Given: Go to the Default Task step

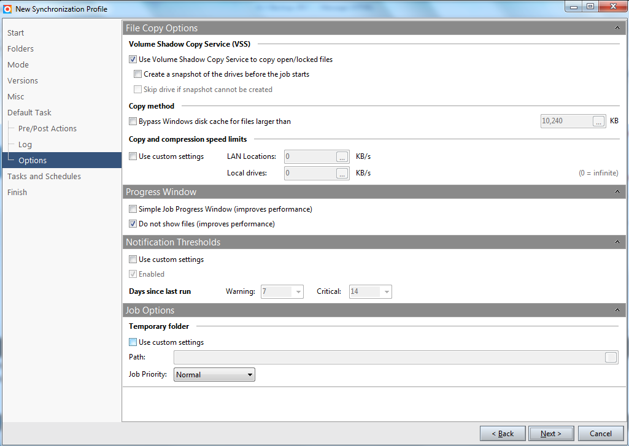Looking at the screenshot, I should click(29, 113).
